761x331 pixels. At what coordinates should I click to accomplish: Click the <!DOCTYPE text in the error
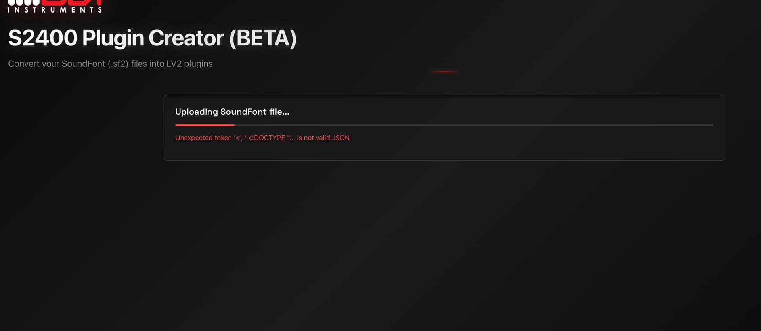(x=266, y=138)
